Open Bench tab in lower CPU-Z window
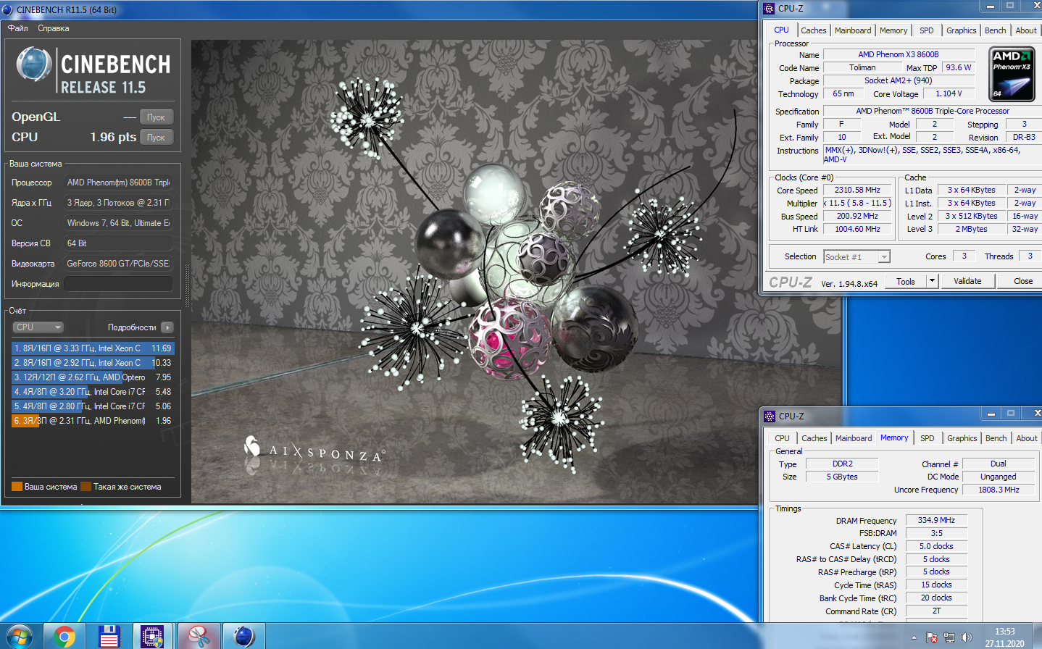The width and height of the screenshot is (1042, 649). [996, 438]
